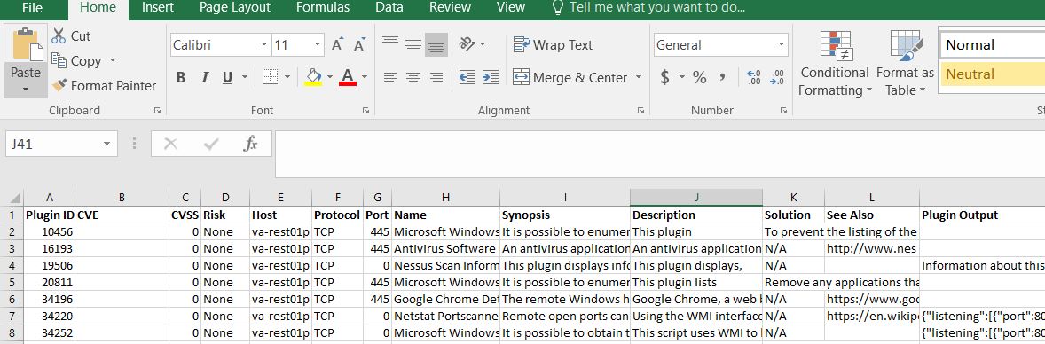
Task: Open the Merge & Center dropdown arrow
Action: pyautogui.click(x=638, y=77)
